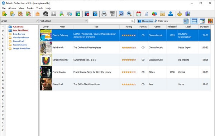Click the archive drawer box icon
This screenshot has height=136, width=215.
pyautogui.click(x=162, y=14)
